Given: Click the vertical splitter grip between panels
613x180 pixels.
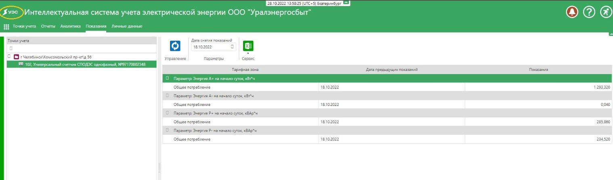Looking at the screenshot, I should [160, 167].
